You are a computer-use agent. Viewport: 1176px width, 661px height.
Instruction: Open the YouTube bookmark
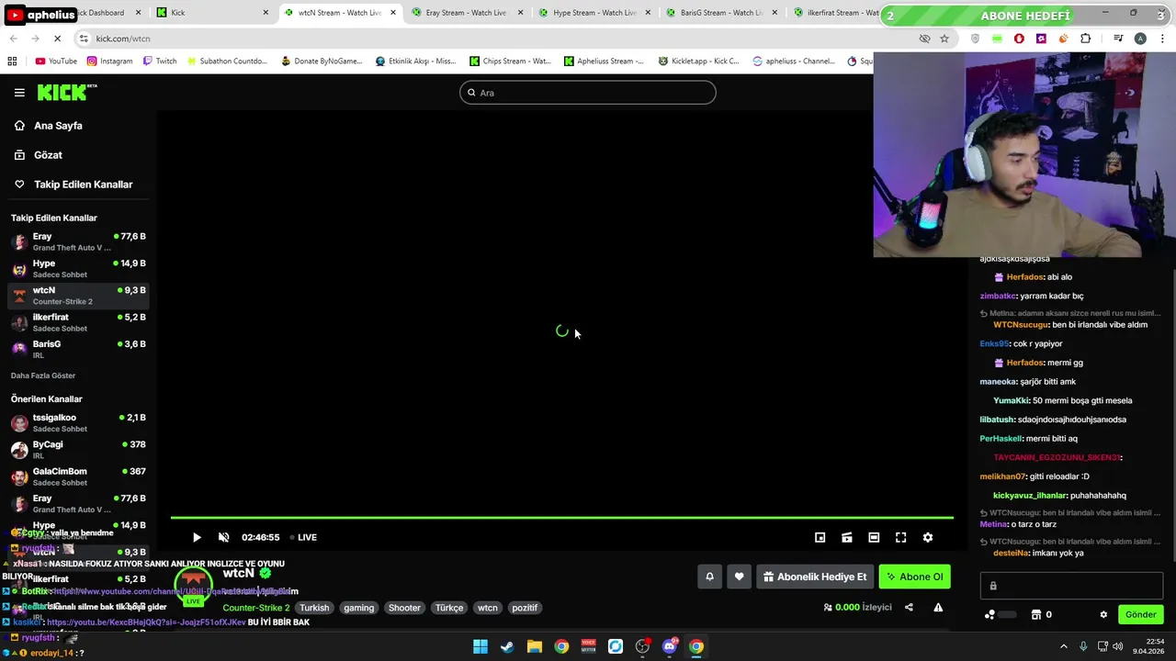[x=56, y=62]
